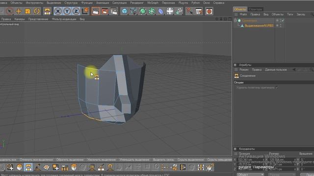Click 'Выделить связь' button
314x176 pixels.
163,160
